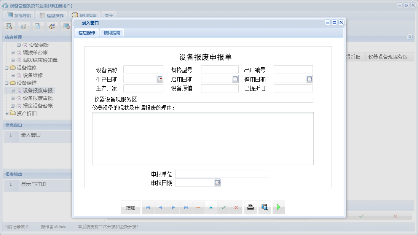Click inside the 设备名称 input field
Screen dimensions: 418x235
click(x=144, y=69)
